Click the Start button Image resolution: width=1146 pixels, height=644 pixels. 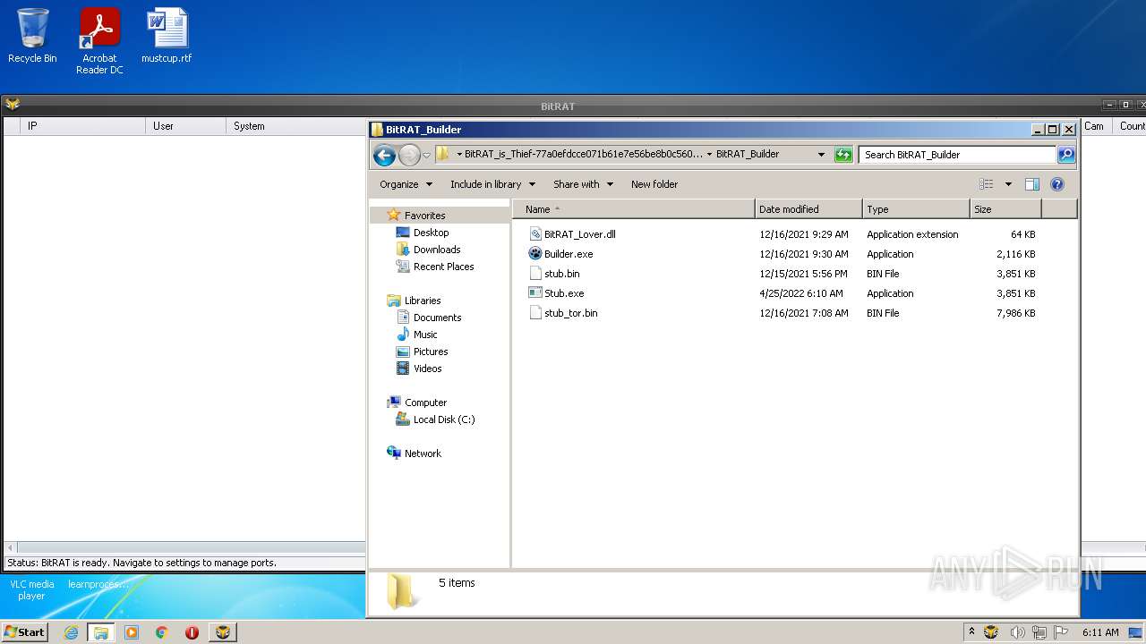(25, 632)
